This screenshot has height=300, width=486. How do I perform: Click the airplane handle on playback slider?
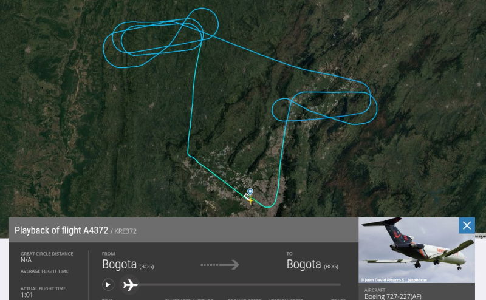click(130, 284)
